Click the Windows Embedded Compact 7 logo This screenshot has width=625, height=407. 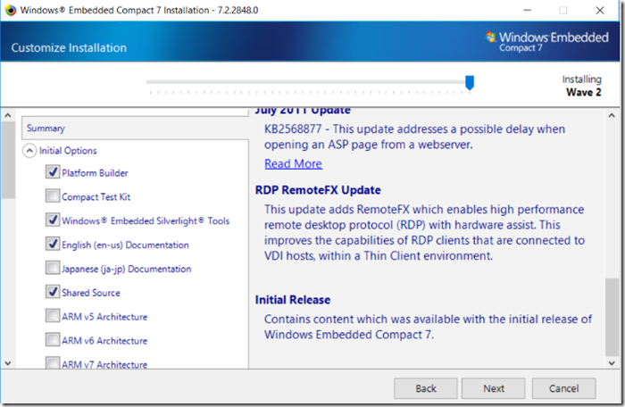[x=546, y=41]
